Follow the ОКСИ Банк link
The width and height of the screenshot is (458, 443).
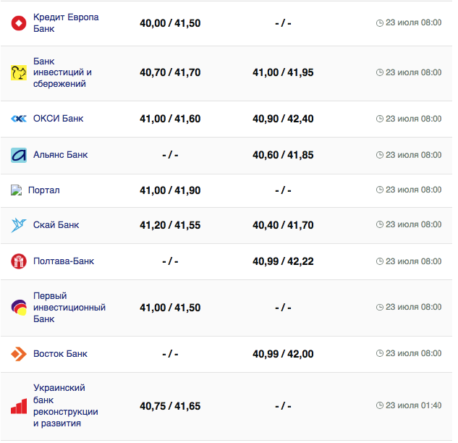point(58,119)
